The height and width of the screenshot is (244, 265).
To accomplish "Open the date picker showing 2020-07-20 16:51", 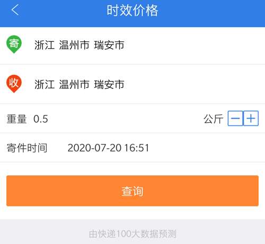I will click(108, 148).
